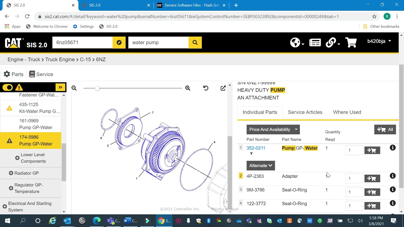Show info for 352-0211 Pump GP-Water

point(393,148)
